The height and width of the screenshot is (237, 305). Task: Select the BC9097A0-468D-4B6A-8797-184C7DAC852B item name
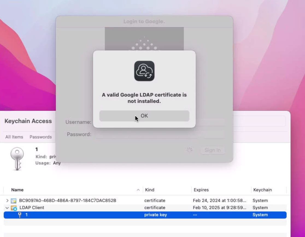click(68, 200)
